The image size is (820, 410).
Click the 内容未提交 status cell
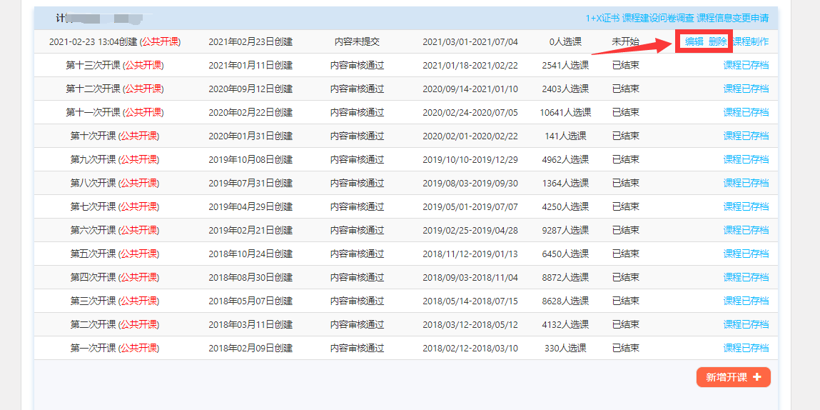[x=357, y=42]
